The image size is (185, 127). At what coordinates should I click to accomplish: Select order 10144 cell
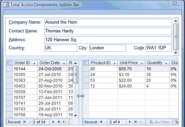25,69
